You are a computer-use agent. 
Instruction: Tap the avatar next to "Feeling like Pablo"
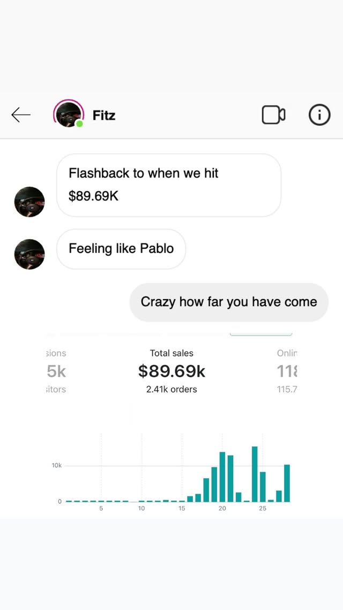[x=29, y=254]
